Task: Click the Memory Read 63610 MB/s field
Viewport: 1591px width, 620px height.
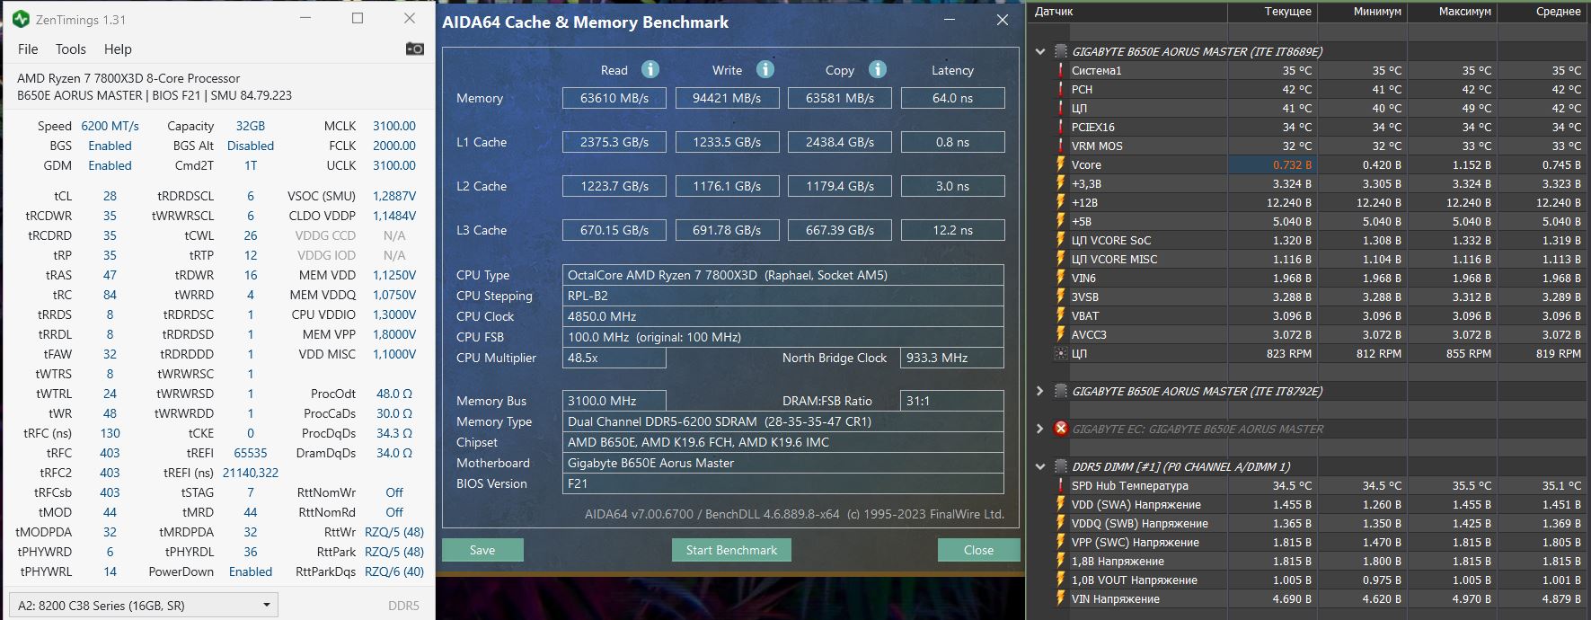Action: (614, 98)
